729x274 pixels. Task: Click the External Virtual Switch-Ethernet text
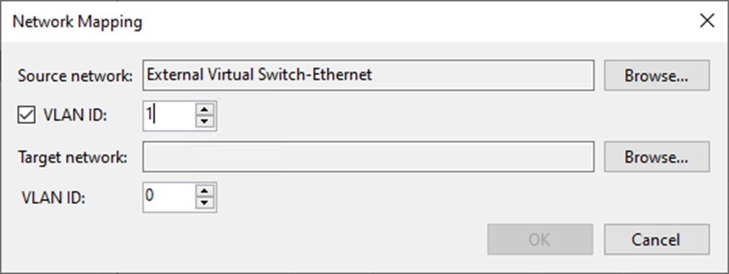[260, 74]
